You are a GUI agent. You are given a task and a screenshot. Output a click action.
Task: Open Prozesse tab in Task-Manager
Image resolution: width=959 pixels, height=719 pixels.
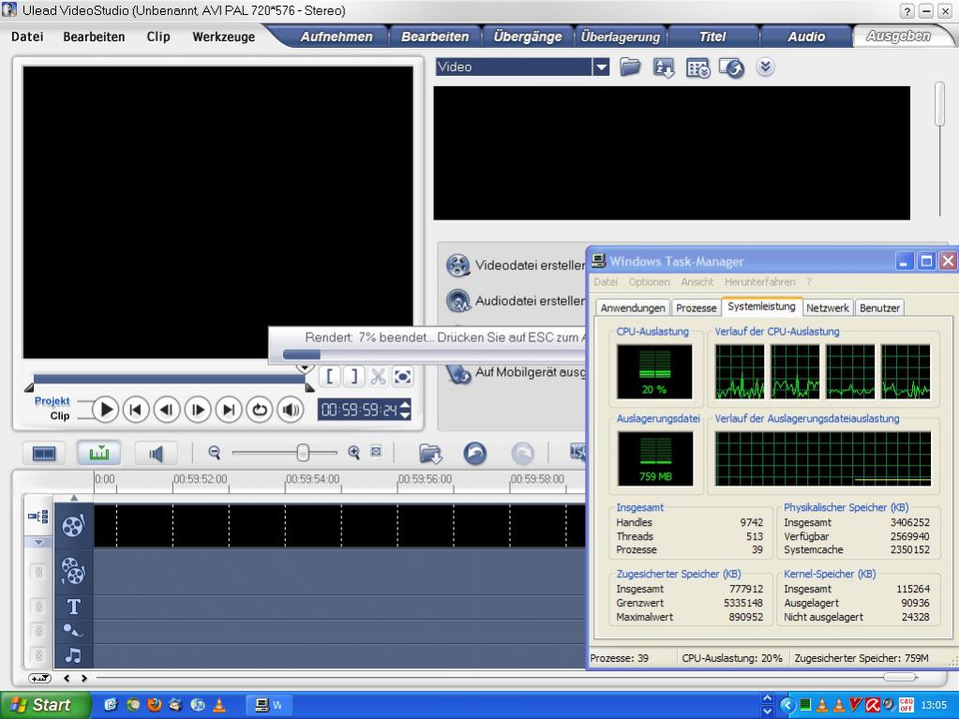tap(696, 308)
